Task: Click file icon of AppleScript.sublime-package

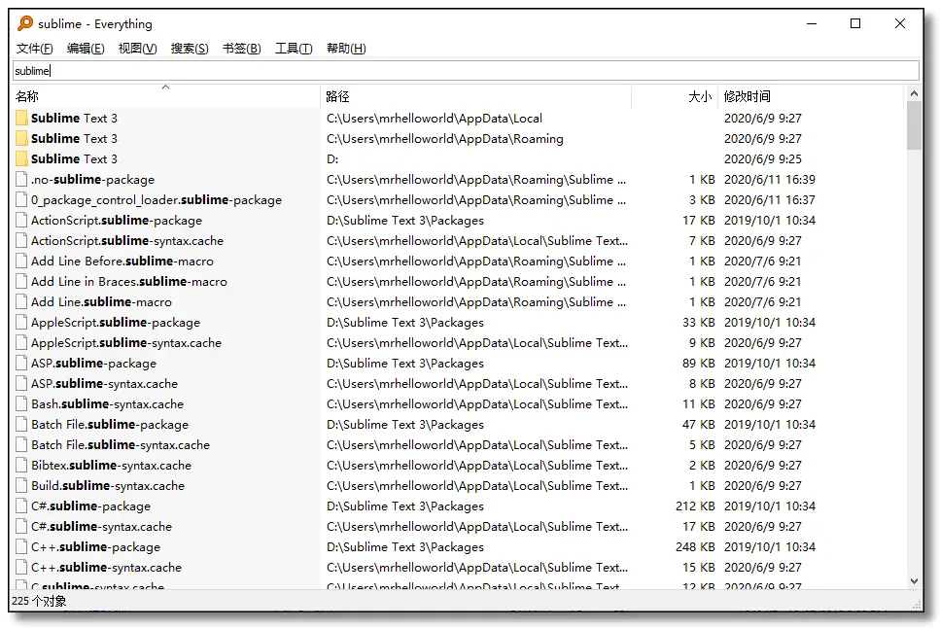Action: click(x=21, y=322)
